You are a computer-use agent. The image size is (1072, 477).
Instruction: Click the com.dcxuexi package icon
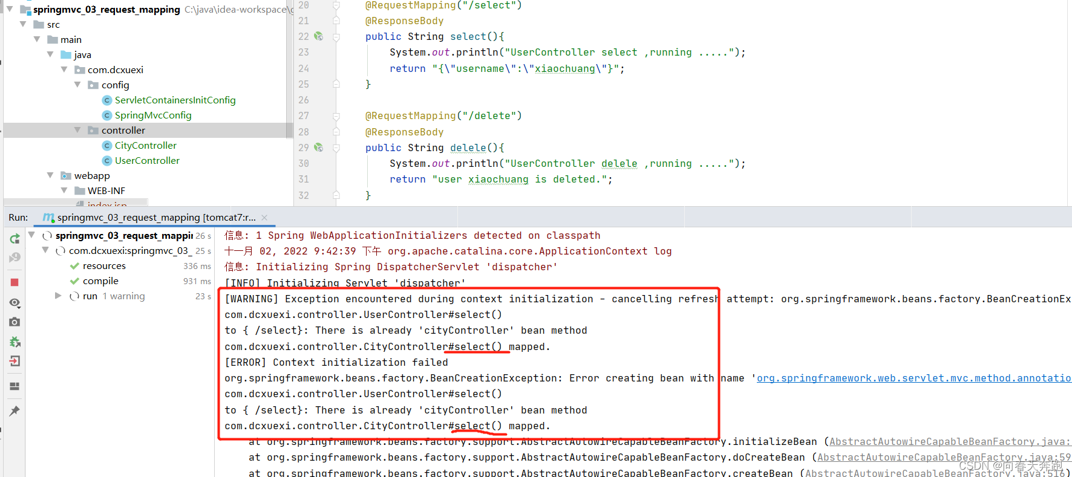point(79,70)
